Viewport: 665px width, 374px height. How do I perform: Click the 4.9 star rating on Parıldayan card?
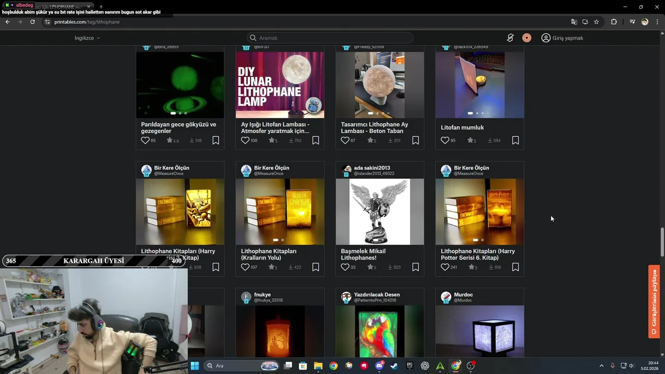tap(172, 140)
